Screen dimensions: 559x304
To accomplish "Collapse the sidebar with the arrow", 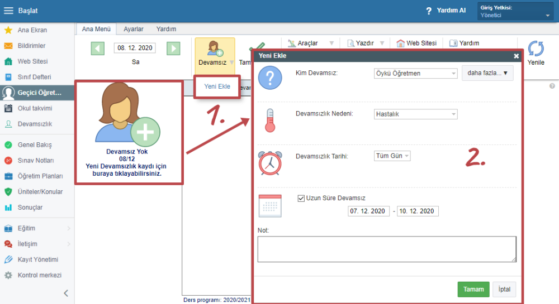I will tap(66, 293).
